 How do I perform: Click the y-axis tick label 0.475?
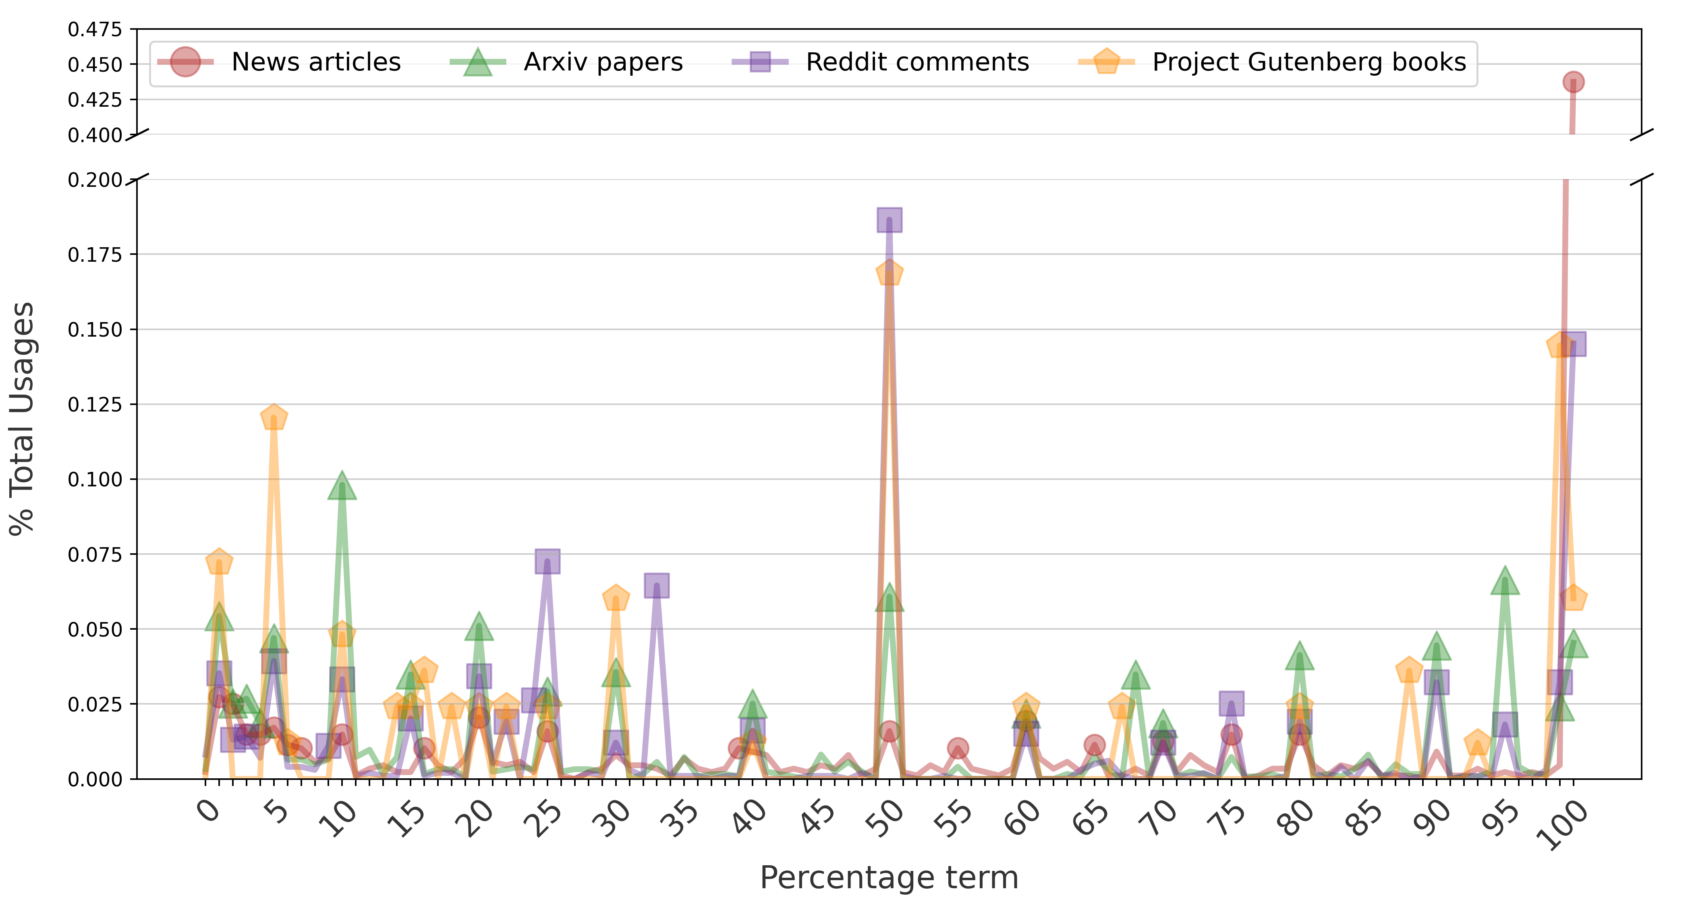click(95, 29)
